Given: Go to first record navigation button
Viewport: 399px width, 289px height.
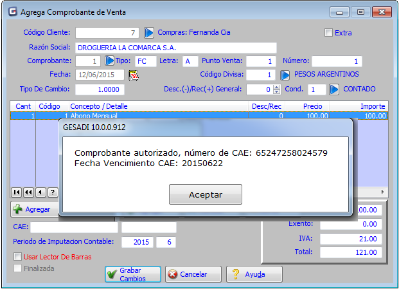Looking at the screenshot, I should [17, 192].
